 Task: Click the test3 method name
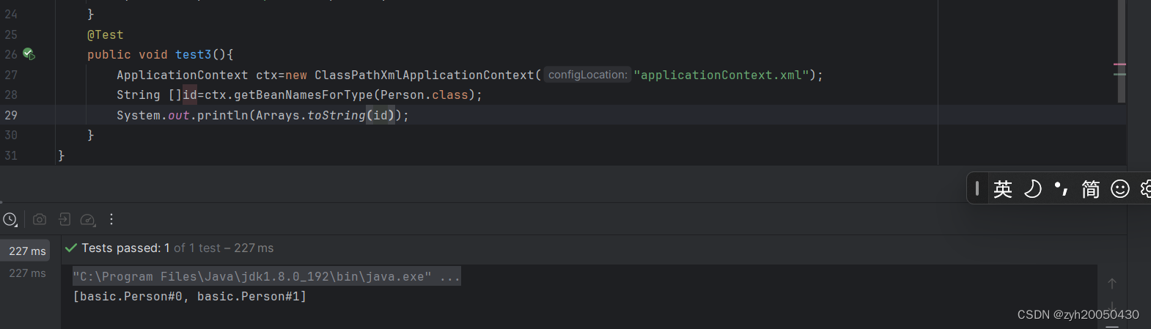194,54
